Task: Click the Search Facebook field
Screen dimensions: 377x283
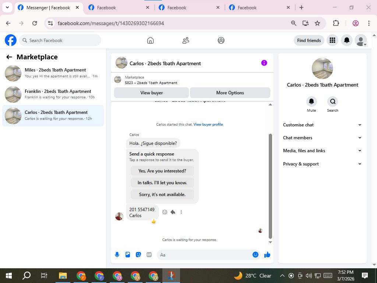Action: [60, 40]
